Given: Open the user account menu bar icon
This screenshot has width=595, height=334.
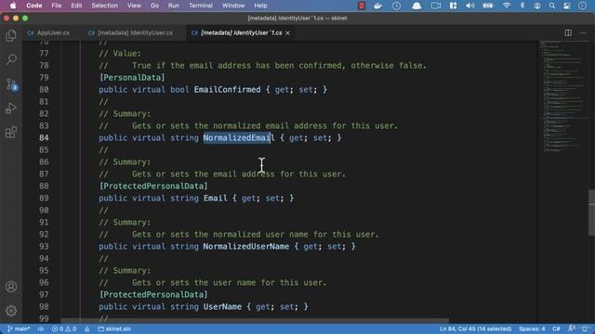Looking at the screenshot, I should coord(537,6).
